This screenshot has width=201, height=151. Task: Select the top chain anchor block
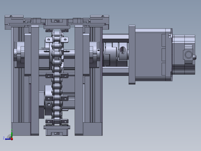[x=57, y=24]
